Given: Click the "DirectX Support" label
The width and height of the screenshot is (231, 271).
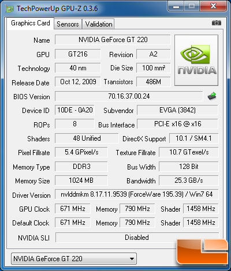Looking at the screenshot, I should pos(144,139).
